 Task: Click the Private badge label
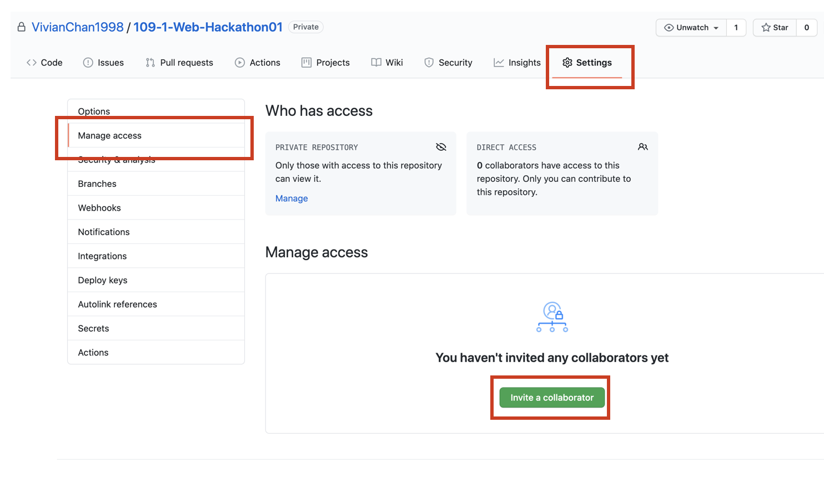306,27
